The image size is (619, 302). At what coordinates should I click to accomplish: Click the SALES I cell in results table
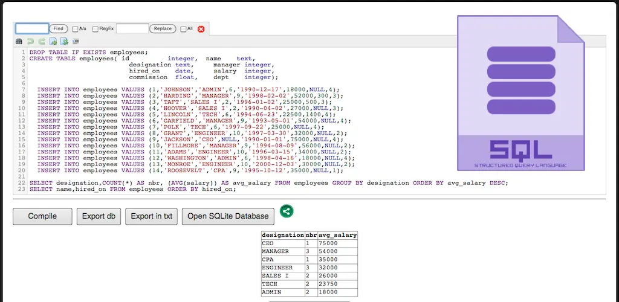tap(283, 276)
